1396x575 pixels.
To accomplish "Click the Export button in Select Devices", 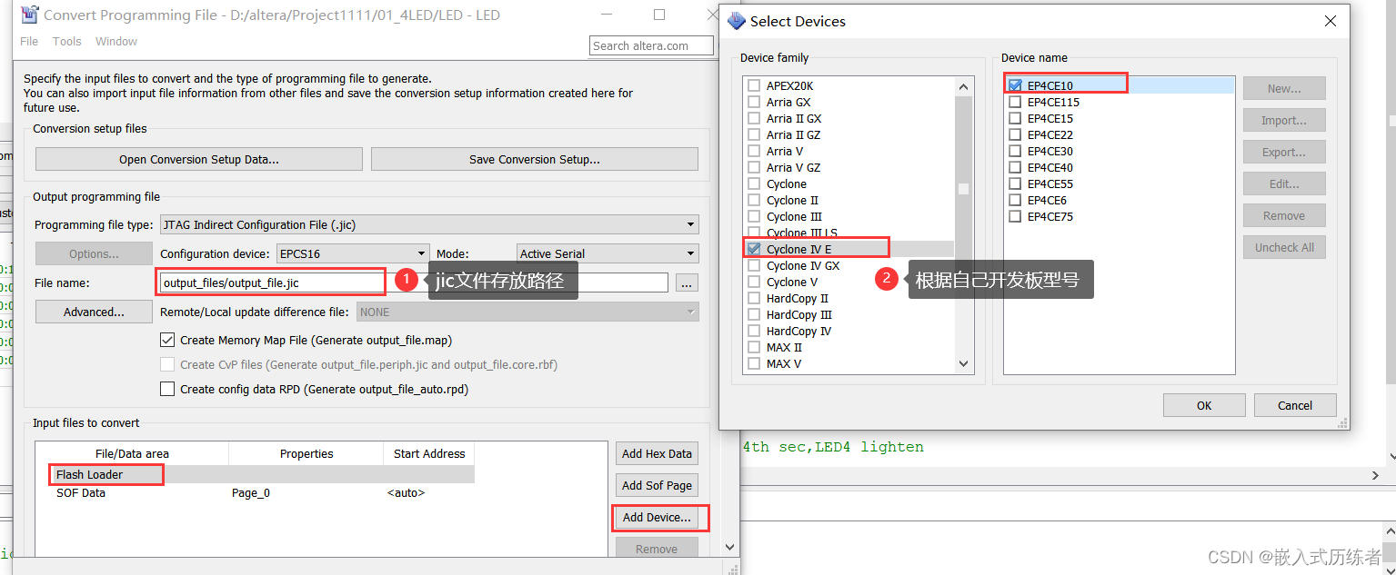I will (x=1284, y=152).
